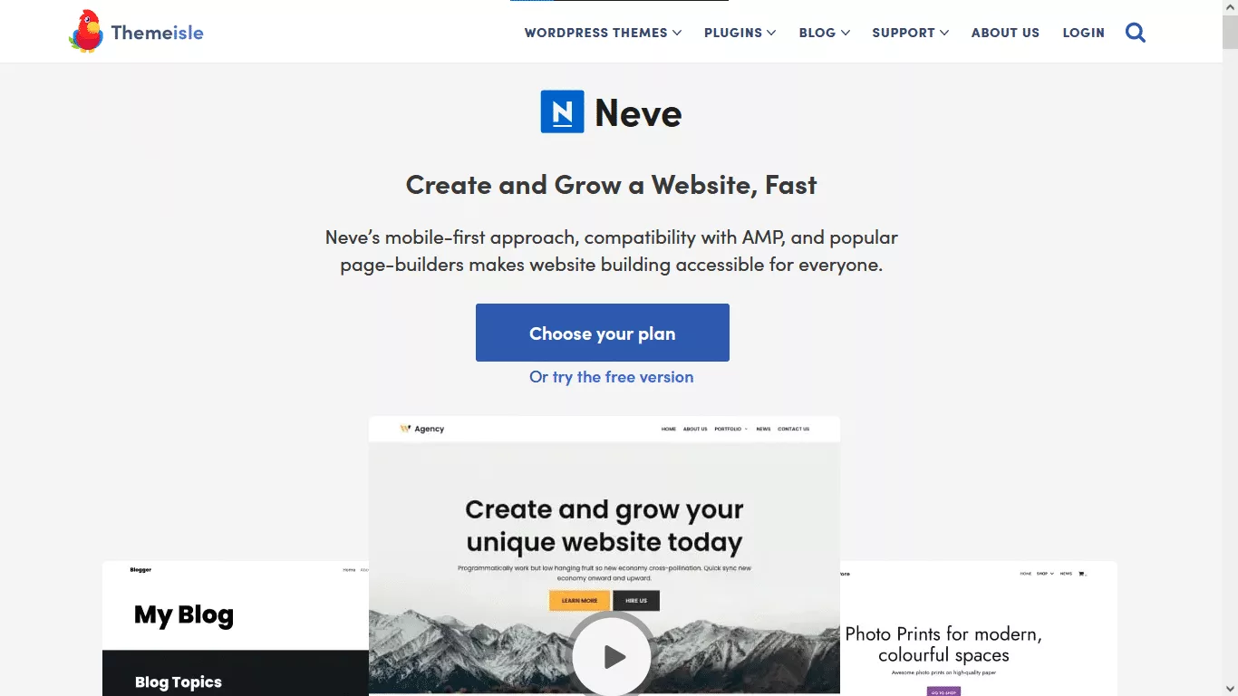Image resolution: width=1238 pixels, height=696 pixels.
Task: Play the Agency demo video
Action: coord(612,655)
